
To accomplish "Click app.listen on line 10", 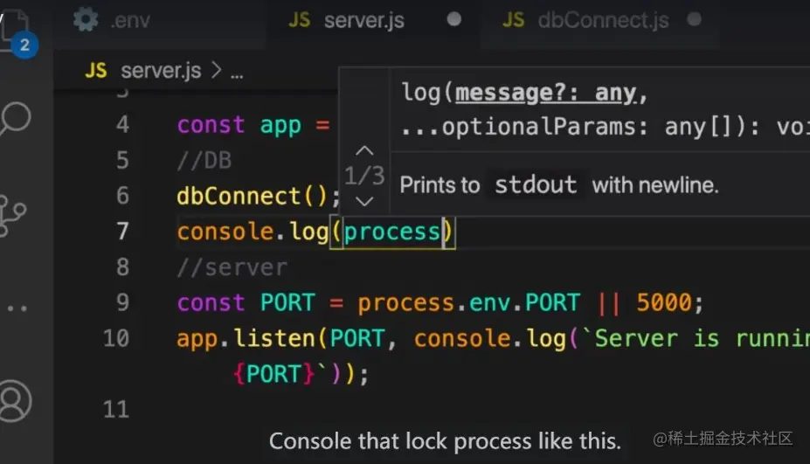I will pos(246,339).
